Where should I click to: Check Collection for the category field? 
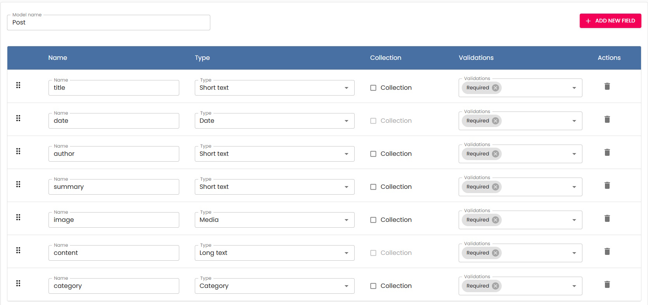[x=373, y=286]
